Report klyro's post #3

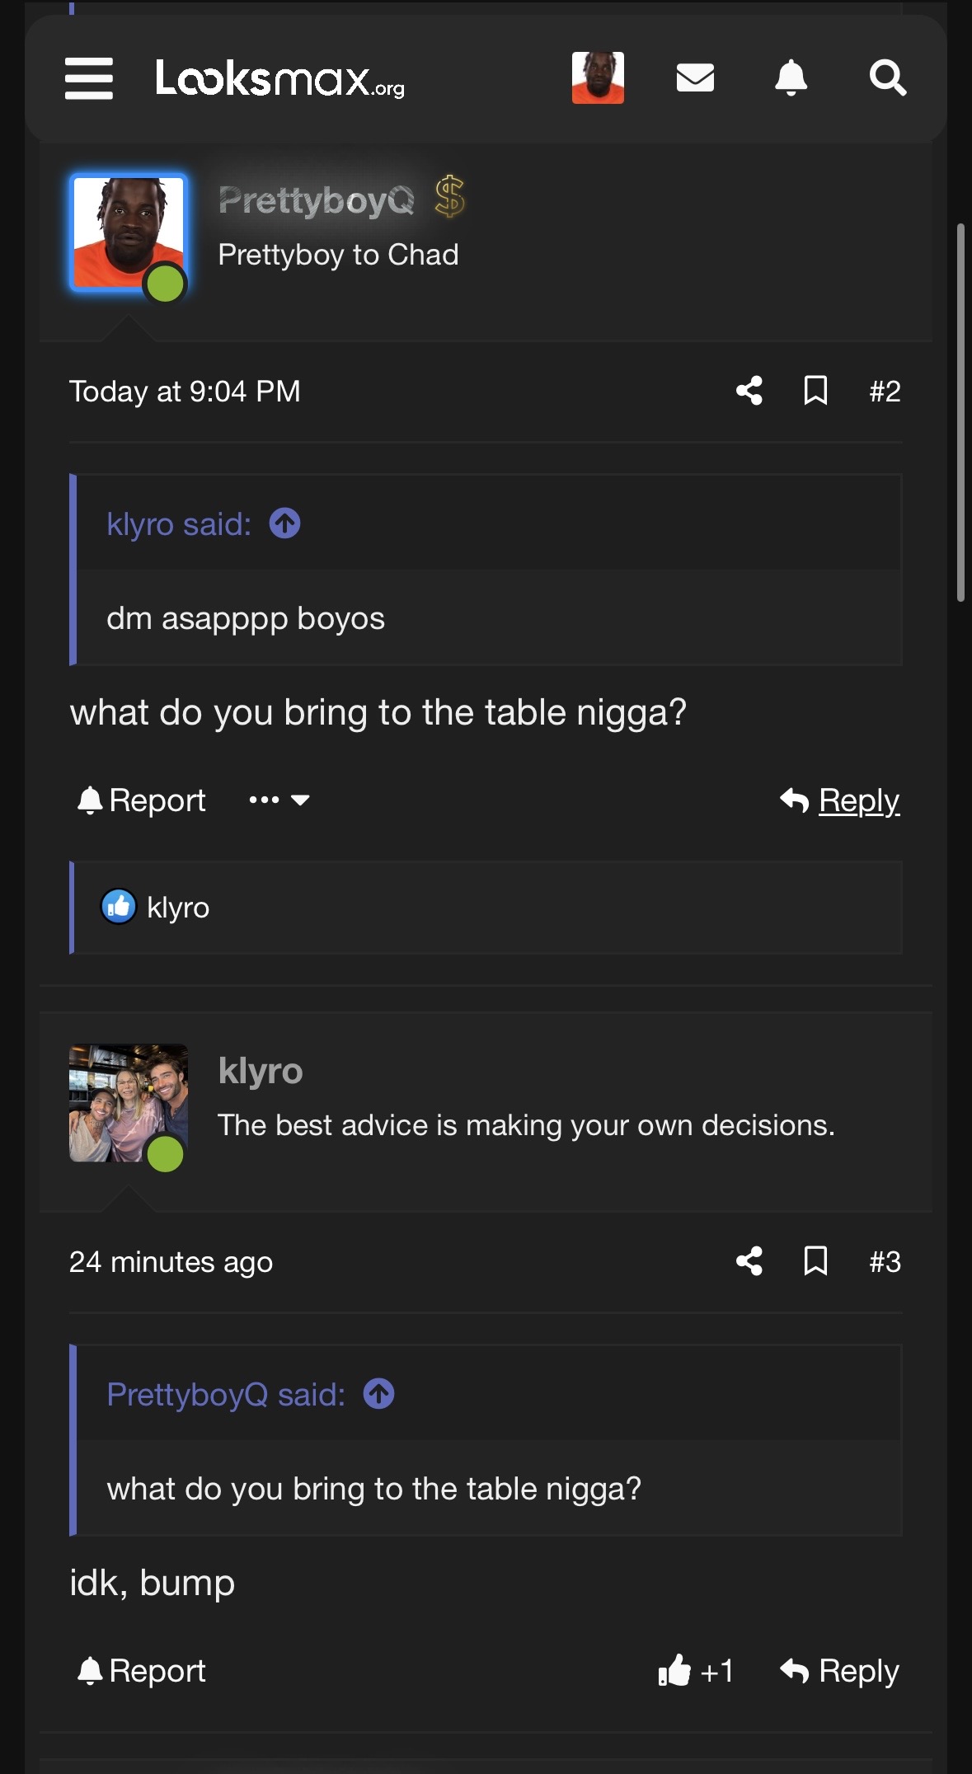pyautogui.click(x=142, y=1671)
